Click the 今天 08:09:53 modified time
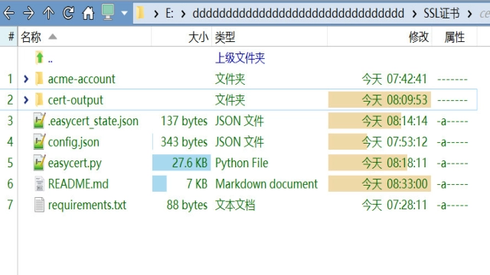The image size is (490, 275). point(395,100)
